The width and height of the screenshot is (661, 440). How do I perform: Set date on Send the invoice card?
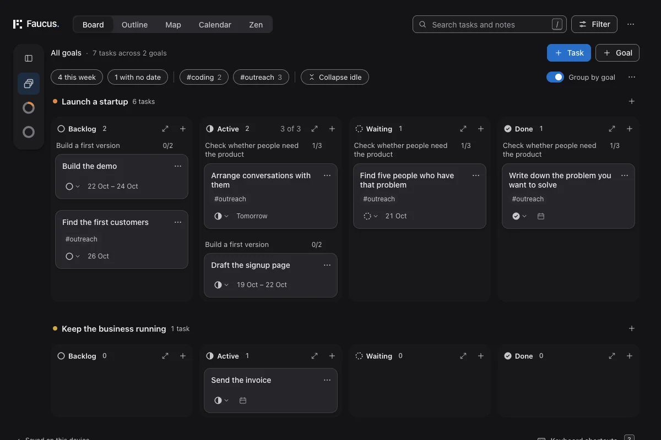point(243,400)
